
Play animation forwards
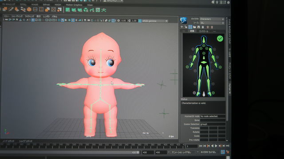tap(216, 146)
